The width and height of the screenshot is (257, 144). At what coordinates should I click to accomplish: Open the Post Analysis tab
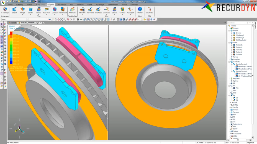[x=62, y=5]
